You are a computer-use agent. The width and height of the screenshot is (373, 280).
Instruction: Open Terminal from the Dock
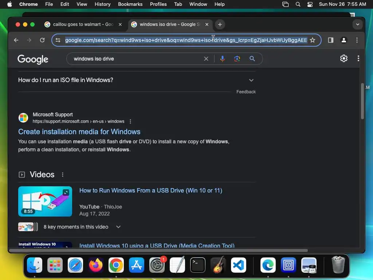[x=198, y=265]
